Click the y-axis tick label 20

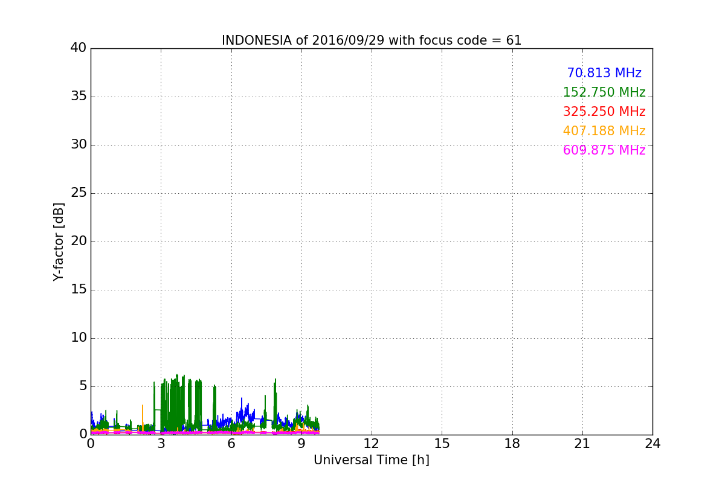(x=78, y=241)
